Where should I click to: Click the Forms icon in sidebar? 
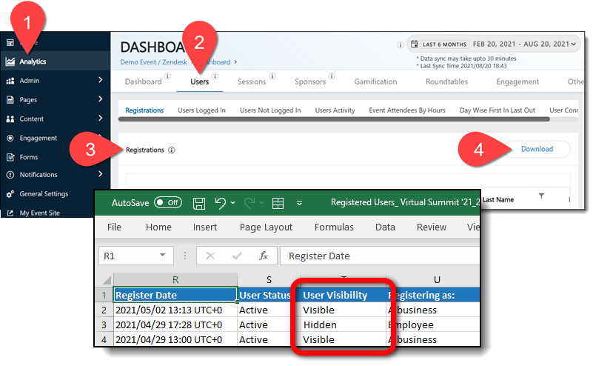click(x=10, y=156)
